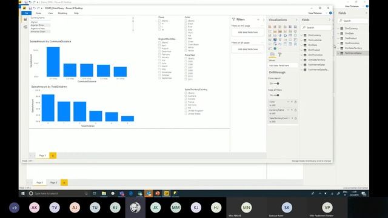The image size is (388, 218).
Task: Open the Help ribbon tab
Action: pos(76,13)
